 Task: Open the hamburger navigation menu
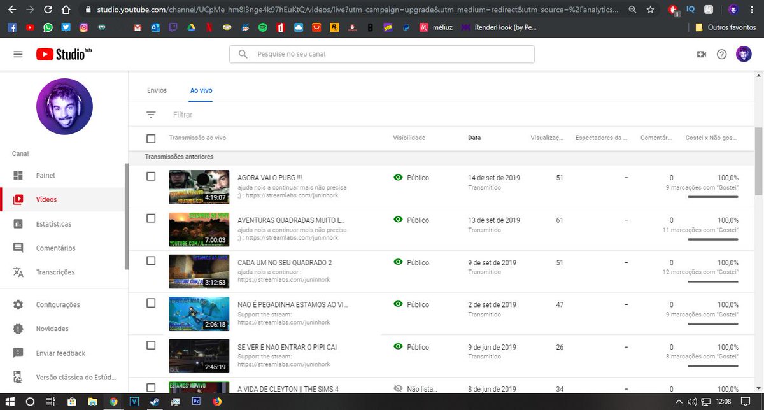coord(18,54)
